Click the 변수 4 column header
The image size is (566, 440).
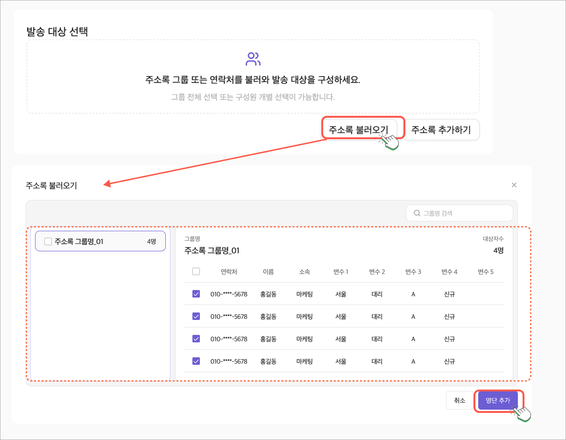click(449, 272)
